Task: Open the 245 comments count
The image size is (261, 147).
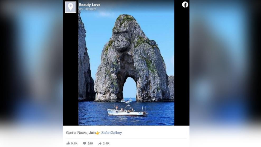Action: (90, 143)
